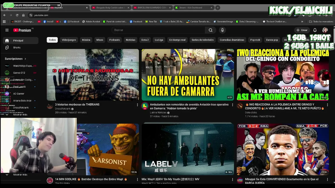Open The Pro Meta channel avatar
This screenshot has height=188, width=335.
point(50,180)
